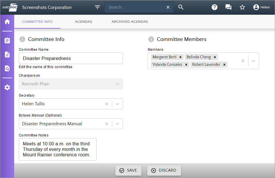This screenshot has height=178, width=275.
Task: Expand the Members dropdown list
Action: (254, 61)
